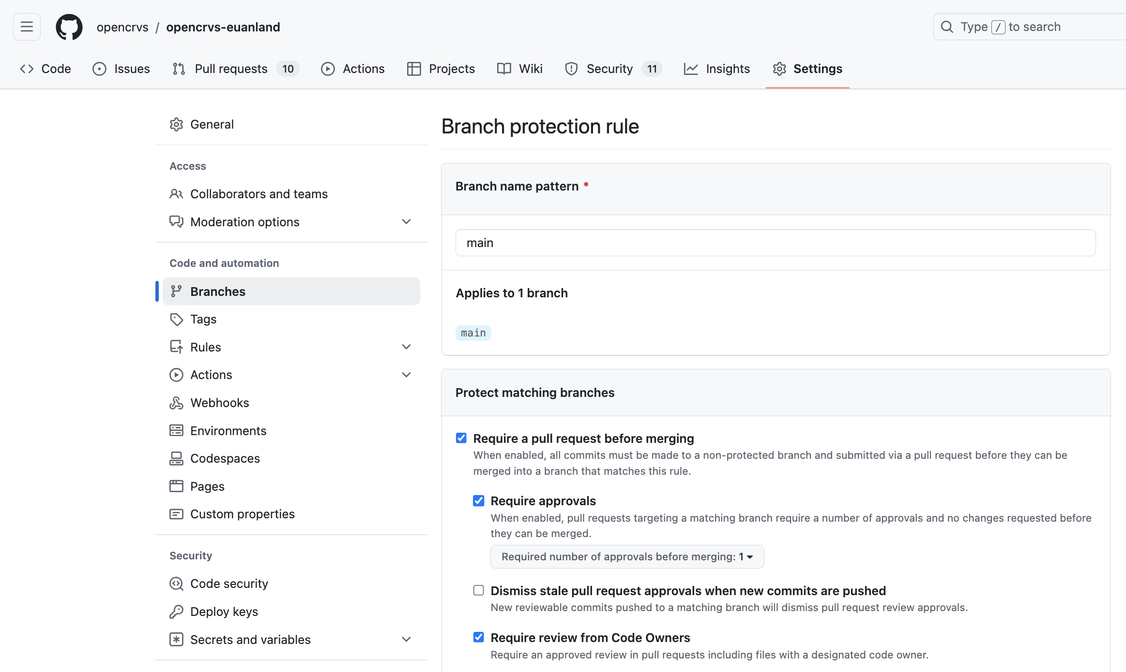Uncheck the Require approvals checkbox
This screenshot has height=672, width=1126.
coord(479,501)
